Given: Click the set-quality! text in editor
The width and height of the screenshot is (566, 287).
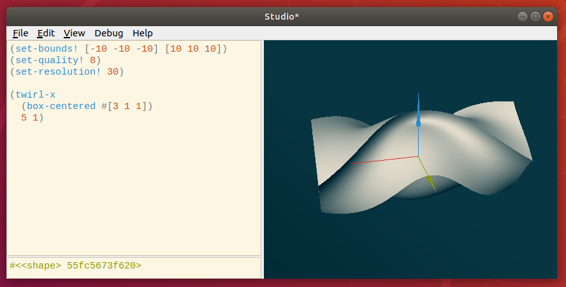Looking at the screenshot, I should pos(50,61).
